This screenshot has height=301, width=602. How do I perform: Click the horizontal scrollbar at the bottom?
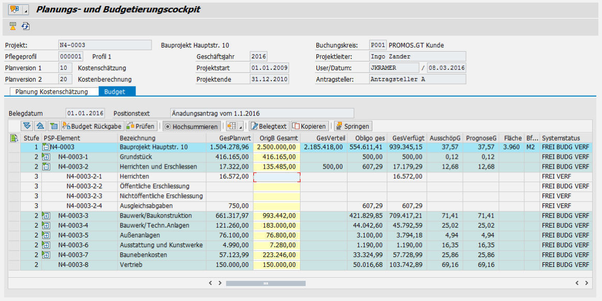click(x=265, y=283)
